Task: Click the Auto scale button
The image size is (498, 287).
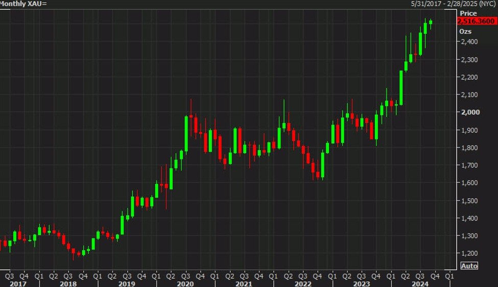Action: coord(469,266)
